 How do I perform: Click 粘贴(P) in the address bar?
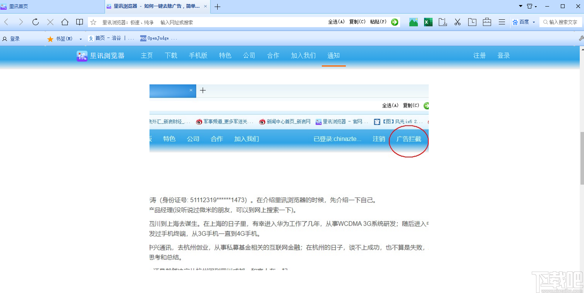378,22
